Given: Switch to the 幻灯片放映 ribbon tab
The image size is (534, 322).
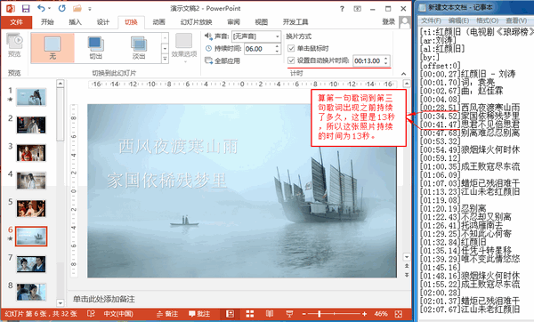Looking at the screenshot, I should tap(196, 22).
